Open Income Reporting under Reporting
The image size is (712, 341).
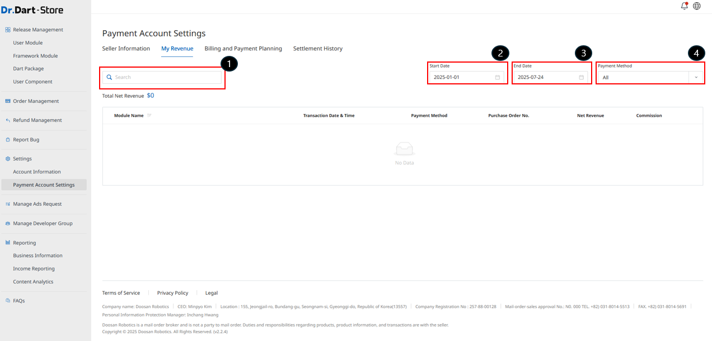(34, 269)
